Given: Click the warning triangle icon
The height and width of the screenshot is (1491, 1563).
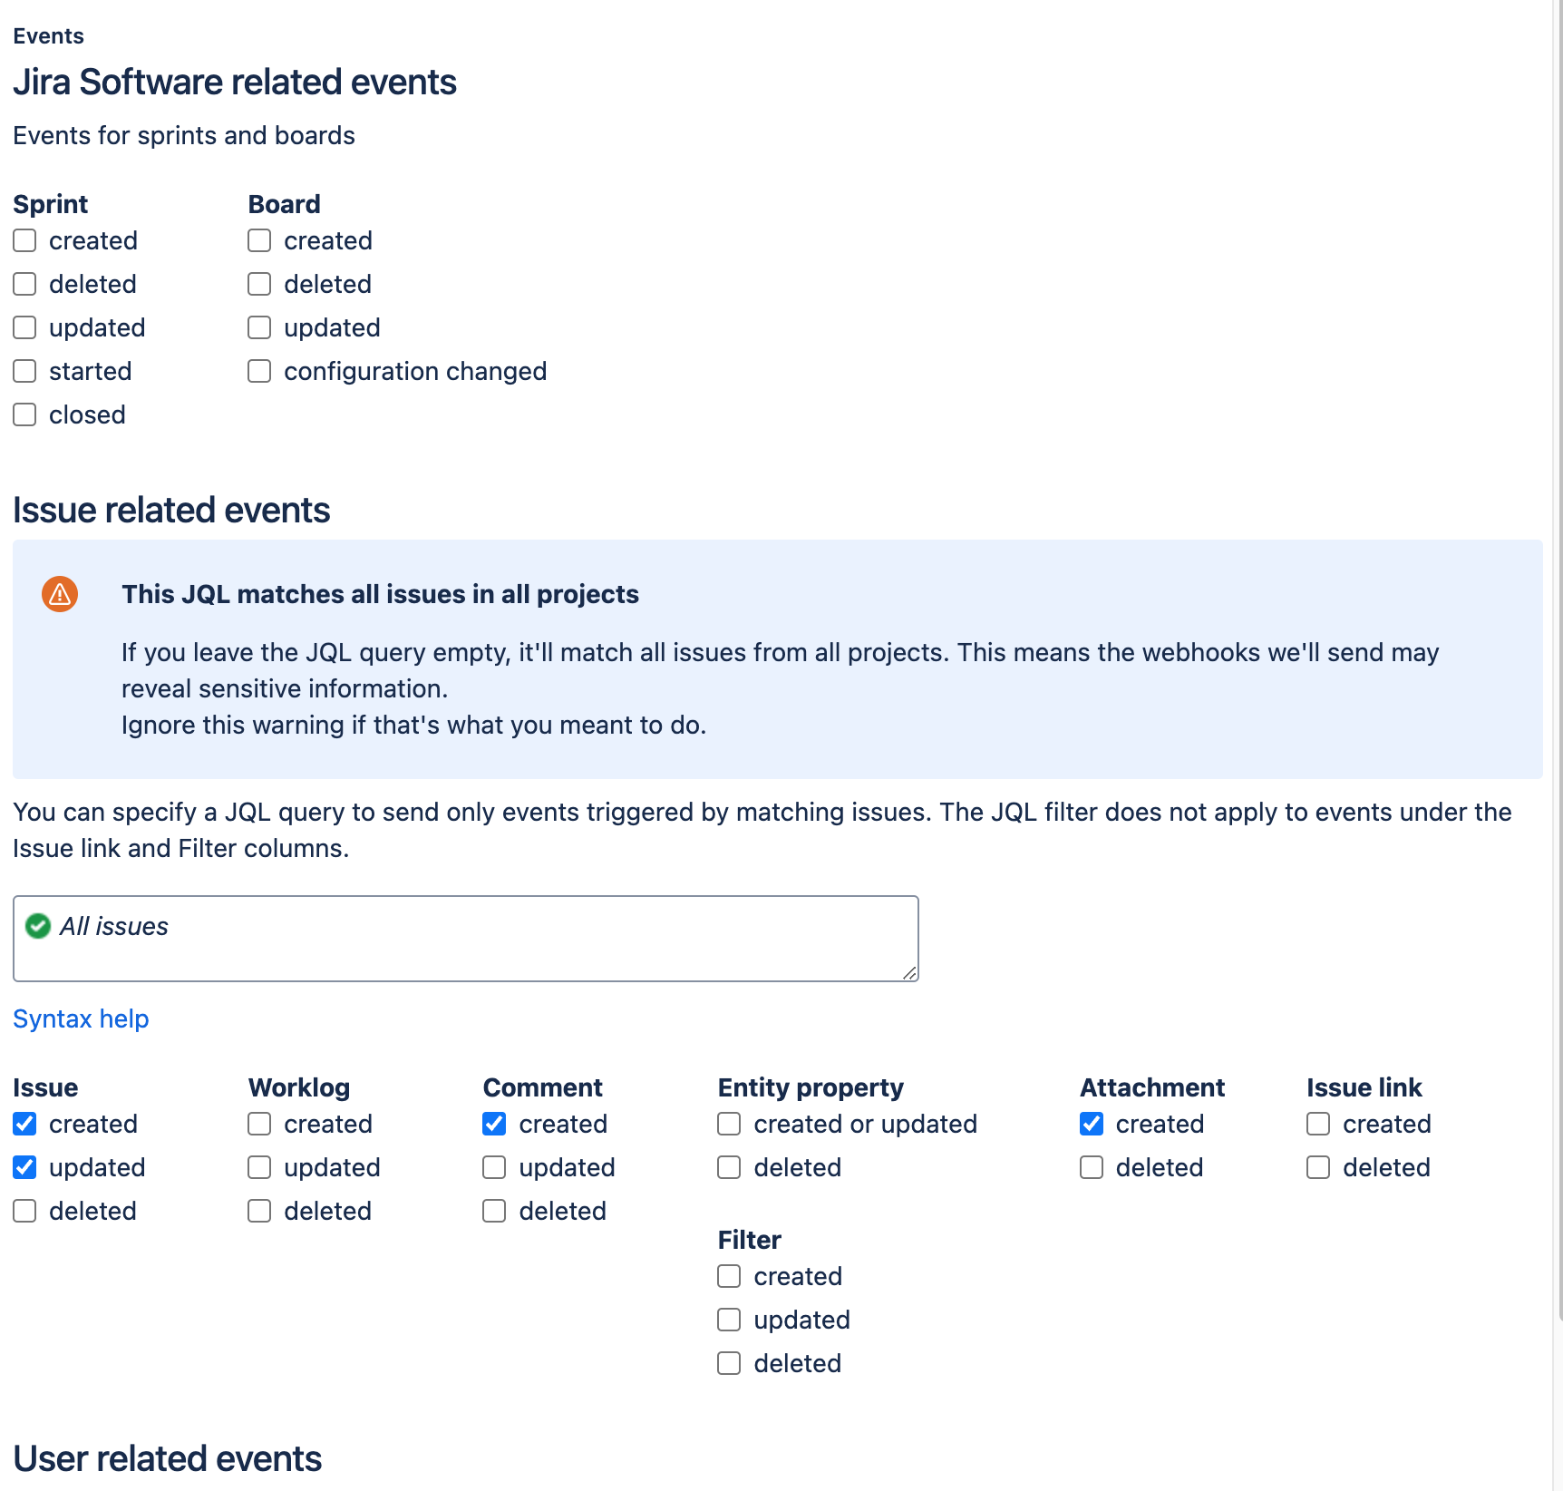Looking at the screenshot, I should click(58, 593).
